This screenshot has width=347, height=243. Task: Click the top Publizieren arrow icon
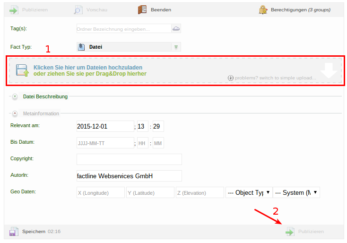click(14, 9)
